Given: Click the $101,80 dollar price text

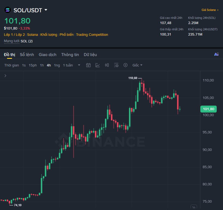Looking at the screenshot, I should (11, 28).
